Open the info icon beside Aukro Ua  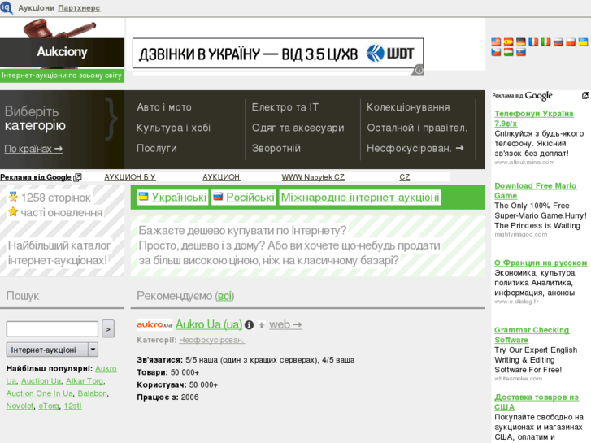(x=249, y=324)
